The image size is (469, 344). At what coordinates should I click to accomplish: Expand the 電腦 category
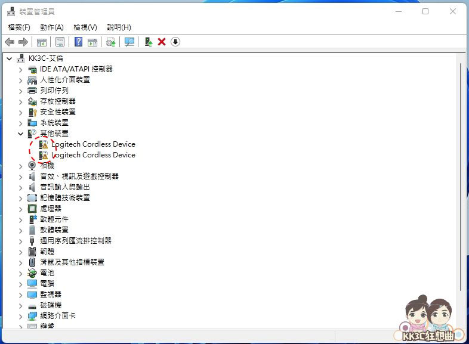(x=20, y=284)
